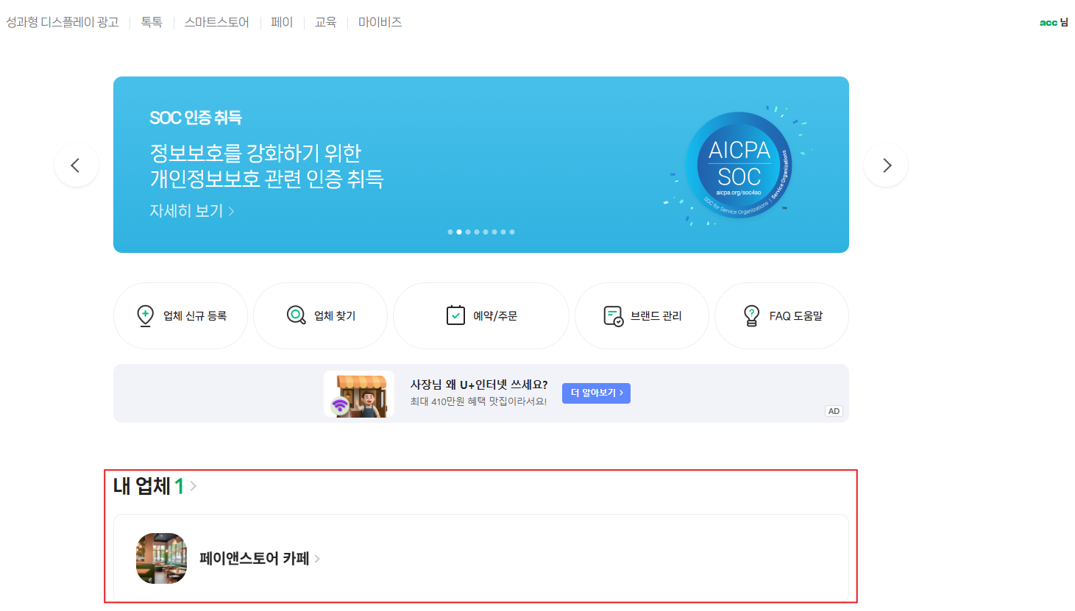This screenshot has height=611, width=1075.
Task: Click the 페이앤스토어 카페 business name
Action: tap(255, 558)
